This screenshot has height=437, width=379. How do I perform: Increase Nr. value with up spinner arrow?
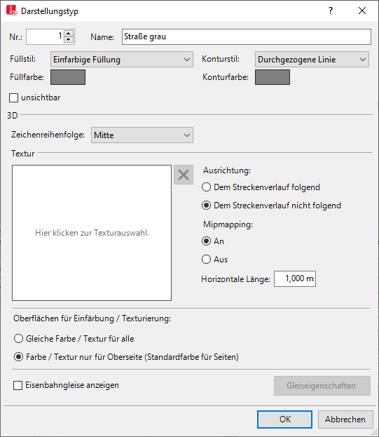click(69, 34)
